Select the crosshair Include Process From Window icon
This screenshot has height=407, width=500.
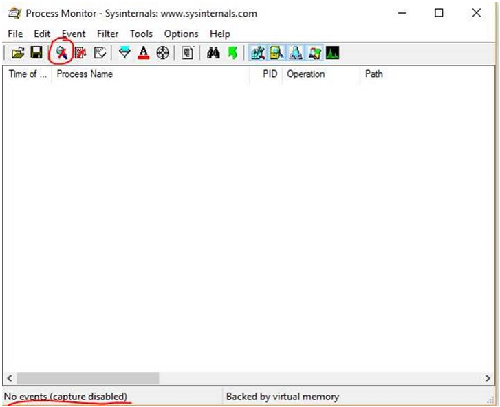point(162,52)
